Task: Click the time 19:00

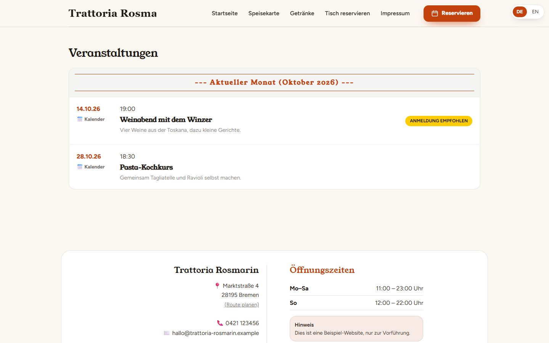Action: [128, 109]
